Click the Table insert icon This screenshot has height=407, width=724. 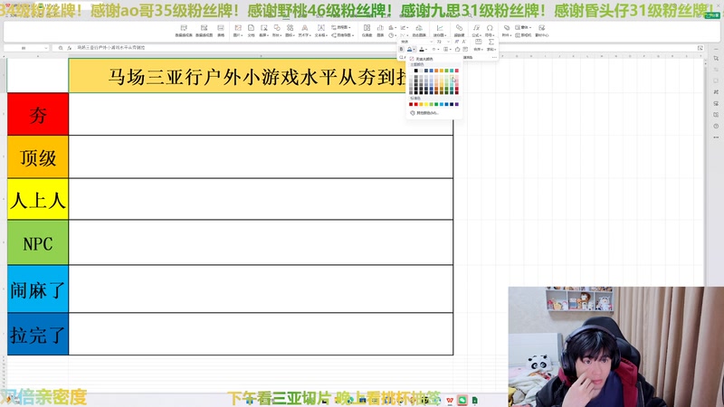pyautogui.click(x=221, y=31)
